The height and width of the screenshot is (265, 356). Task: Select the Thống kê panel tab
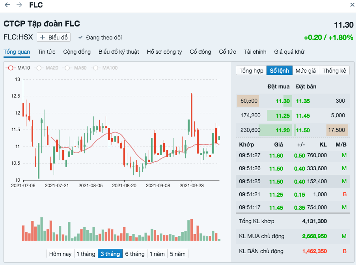(334, 71)
